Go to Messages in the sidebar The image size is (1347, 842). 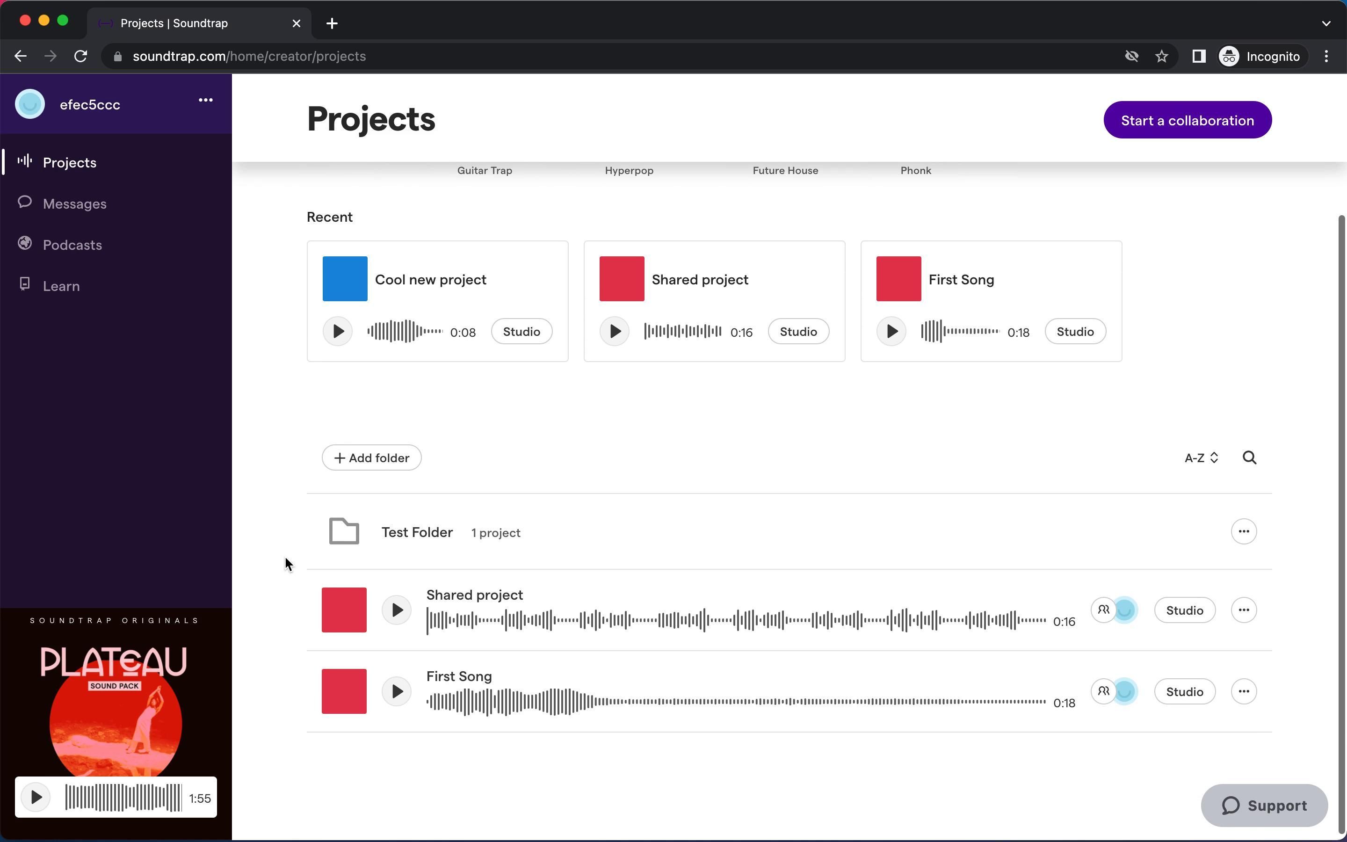[74, 204]
